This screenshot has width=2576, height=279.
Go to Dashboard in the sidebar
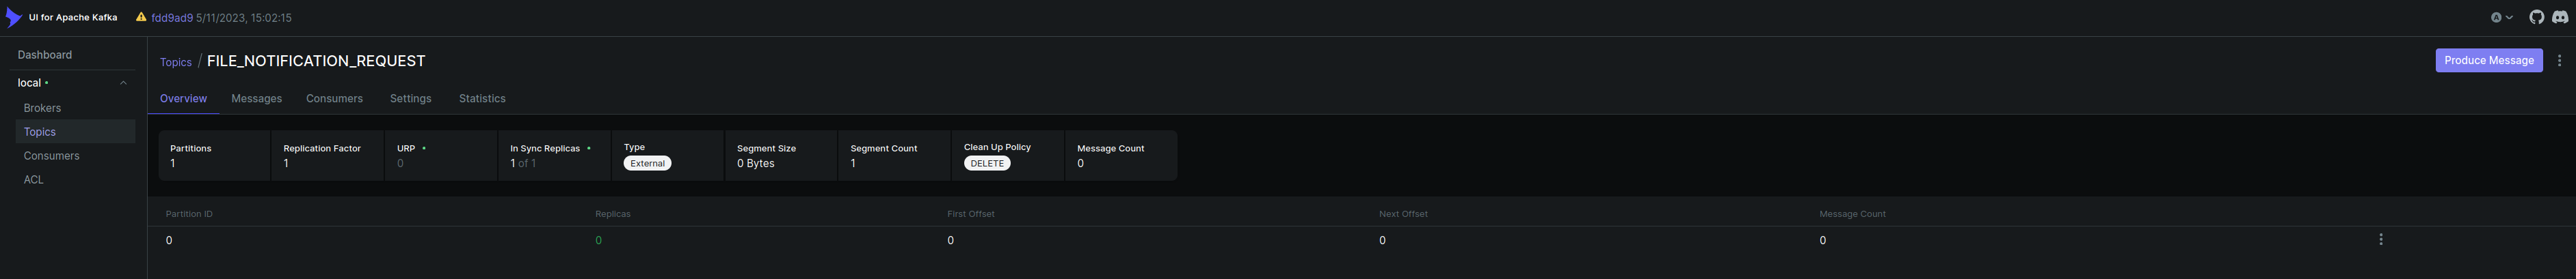click(x=45, y=55)
